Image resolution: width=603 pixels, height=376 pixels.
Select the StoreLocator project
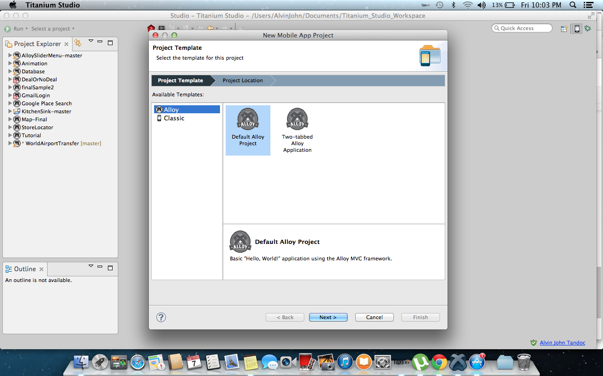(x=37, y=127)
